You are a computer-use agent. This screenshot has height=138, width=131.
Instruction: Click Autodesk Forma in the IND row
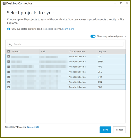[77, 77]
